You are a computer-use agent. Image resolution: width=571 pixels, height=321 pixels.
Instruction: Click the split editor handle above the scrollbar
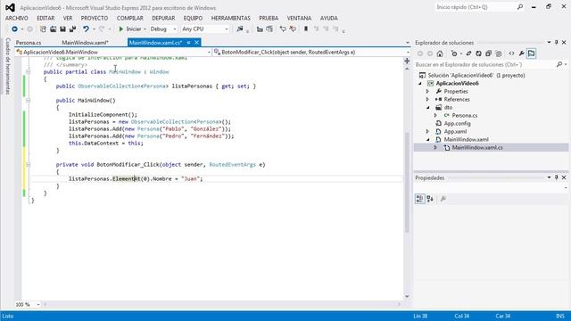[x=407, y=62]
